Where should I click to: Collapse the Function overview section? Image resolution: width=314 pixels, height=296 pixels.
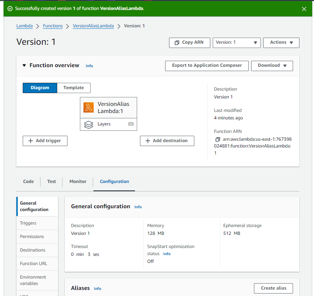24,66
